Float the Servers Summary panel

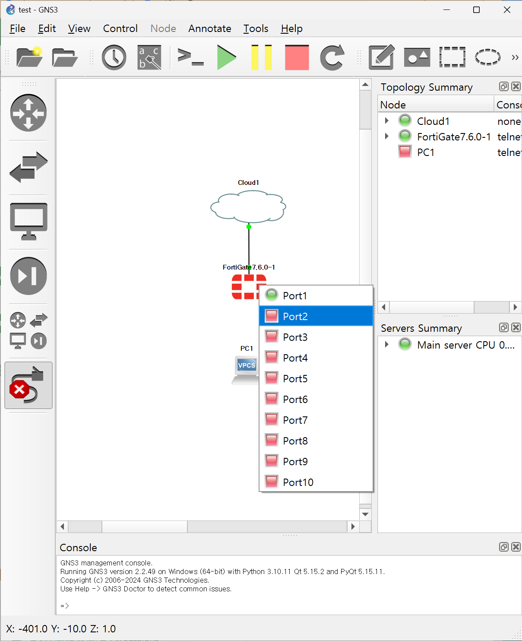click(503, 327)
